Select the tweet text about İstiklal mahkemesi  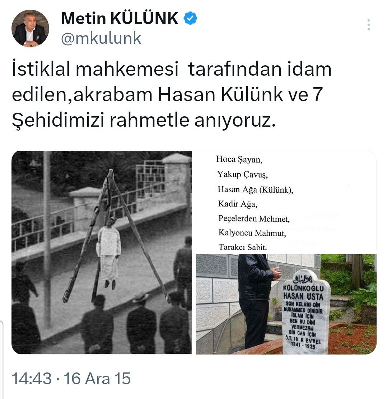click(x=172, y=94)
